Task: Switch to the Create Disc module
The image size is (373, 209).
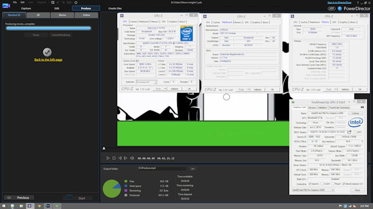Action: coord(115,8)
